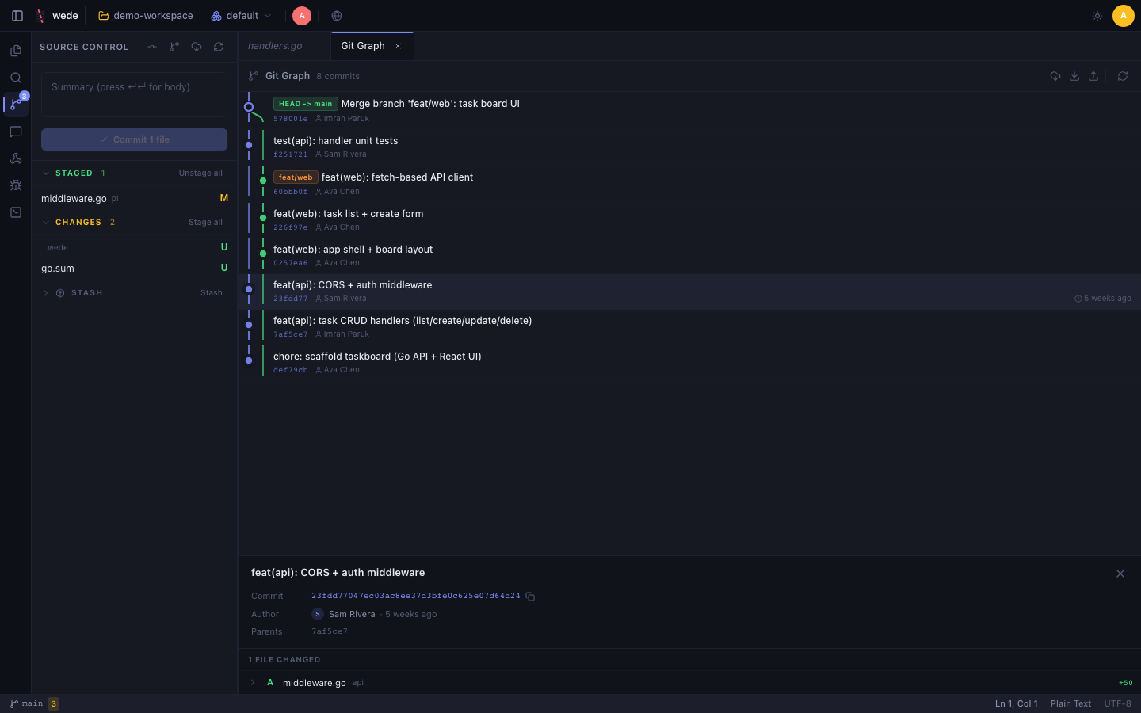Select commit test(api): handler unit tests

click(689, 147)
